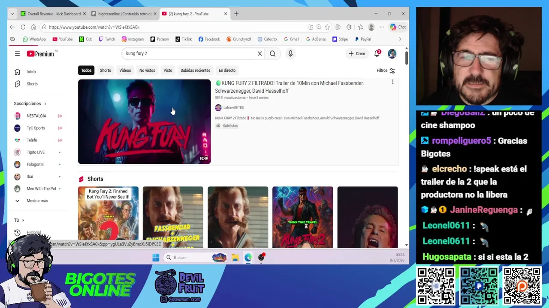Viewport: 549px width, 308px height.
Task: Open a new browser tab
Action: tap(236, 14)
